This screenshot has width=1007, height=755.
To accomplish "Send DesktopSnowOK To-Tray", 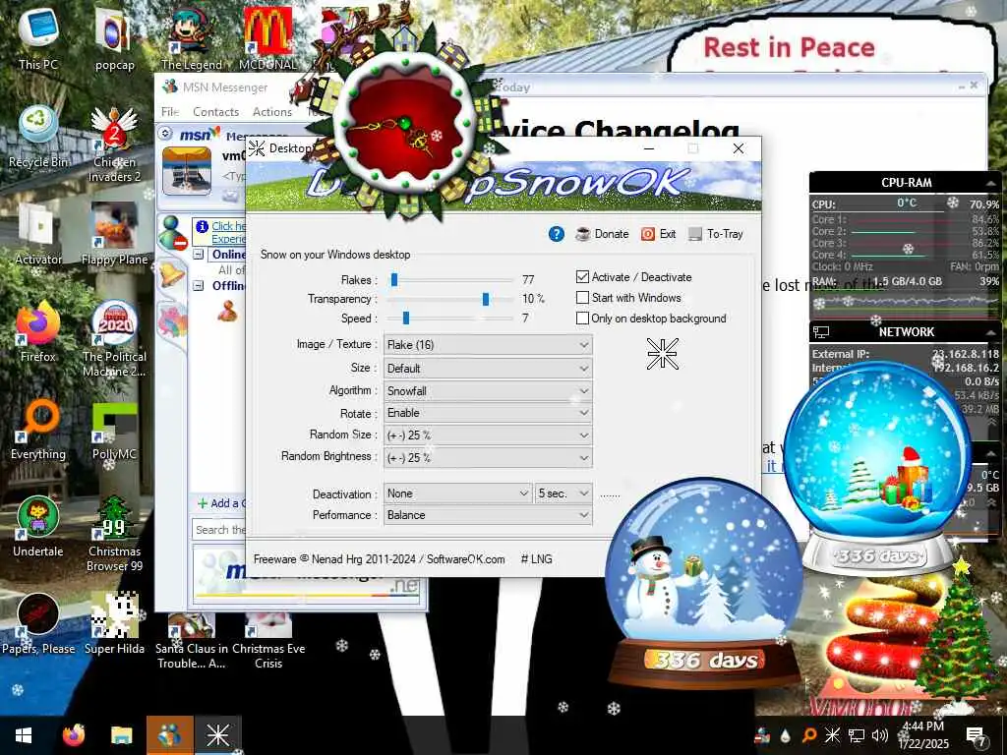I will [716, 234].
